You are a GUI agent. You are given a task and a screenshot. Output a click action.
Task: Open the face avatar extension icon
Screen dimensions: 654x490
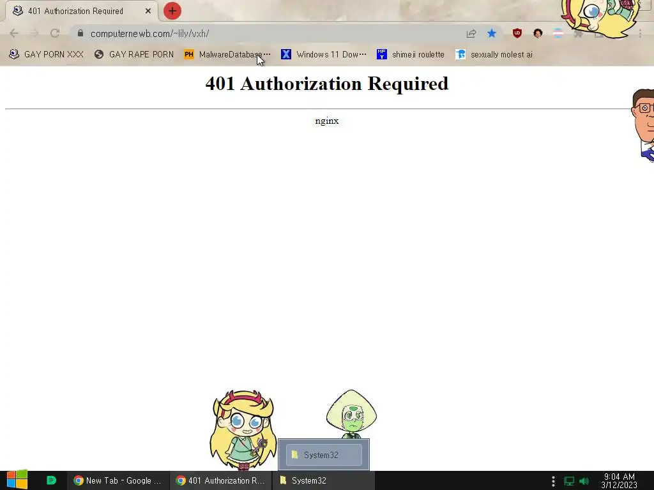click(538, 33)
